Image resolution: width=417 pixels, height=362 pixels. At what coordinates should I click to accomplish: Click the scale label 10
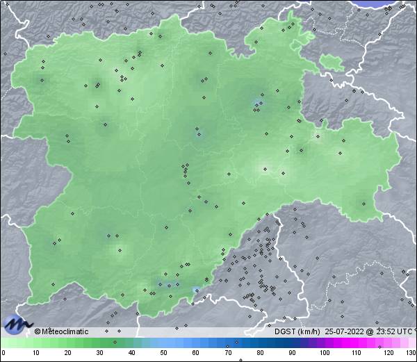click(36, 353)
